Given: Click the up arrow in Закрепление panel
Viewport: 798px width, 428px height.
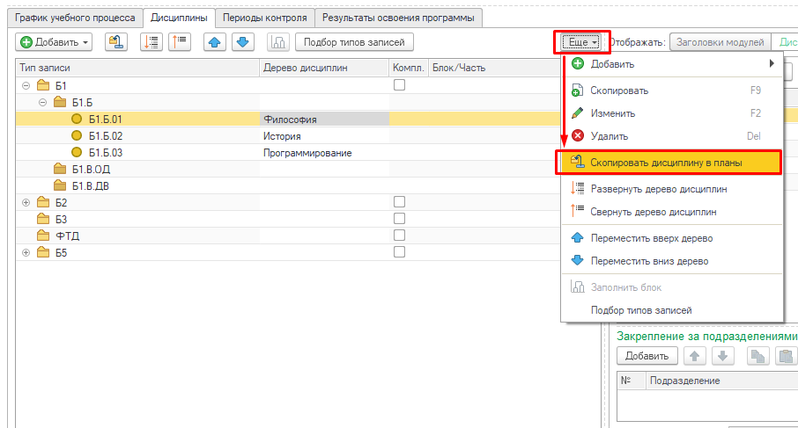Looking at the screenshot, I should pos(695,356).
